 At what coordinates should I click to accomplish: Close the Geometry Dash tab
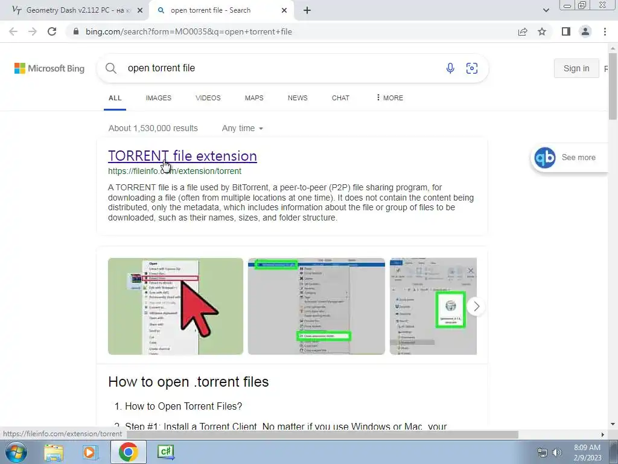pyautogui.click(x=139, y=10)
